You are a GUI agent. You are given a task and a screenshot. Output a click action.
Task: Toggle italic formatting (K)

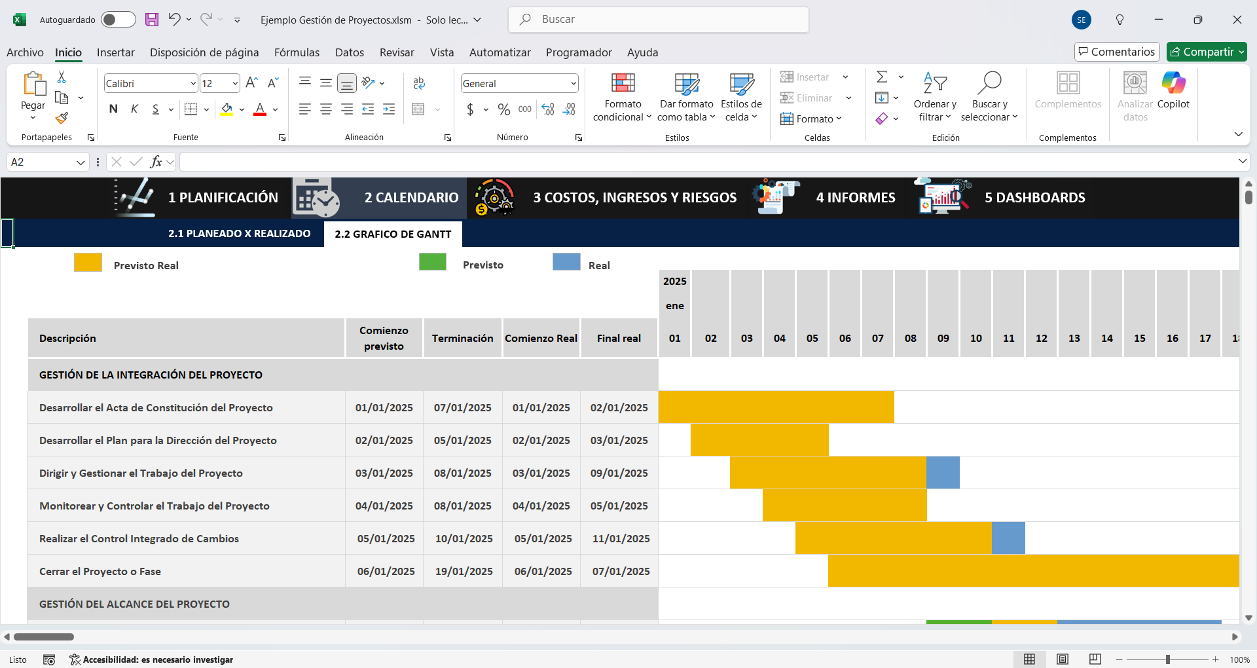pyautogui.click(x=134, y=109)
